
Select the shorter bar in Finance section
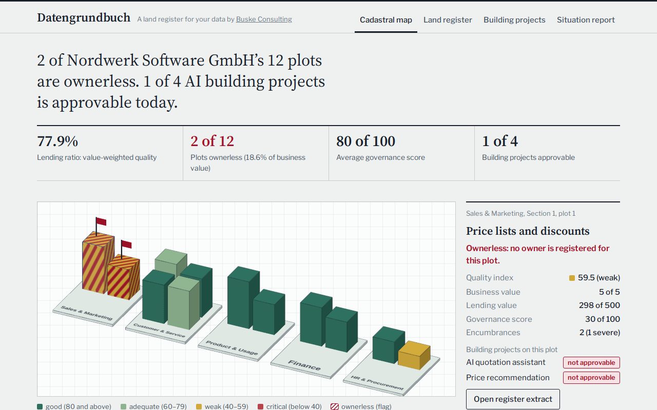coord(341,330)
